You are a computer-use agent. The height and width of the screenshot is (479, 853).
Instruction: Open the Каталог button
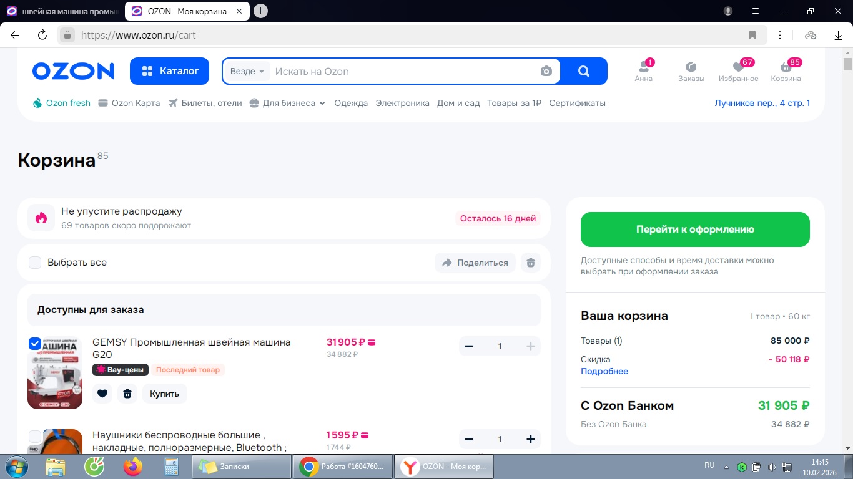(169, 71)
